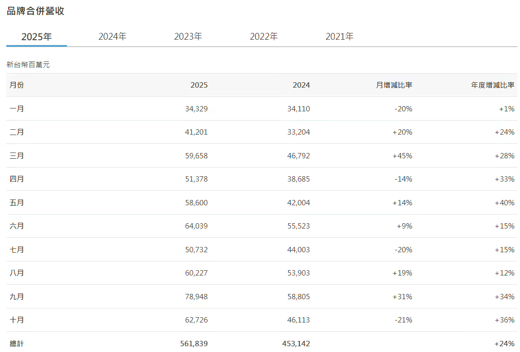This screenshot has height=352, width=520.
Task: Click the 十月 monthly change -21%
Action: tap(403, 320)
